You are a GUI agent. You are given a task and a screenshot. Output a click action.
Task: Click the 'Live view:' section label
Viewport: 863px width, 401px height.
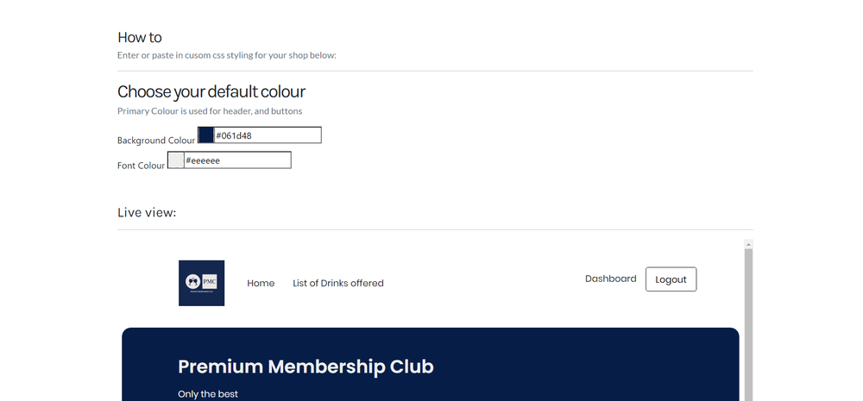coord(147,212)
